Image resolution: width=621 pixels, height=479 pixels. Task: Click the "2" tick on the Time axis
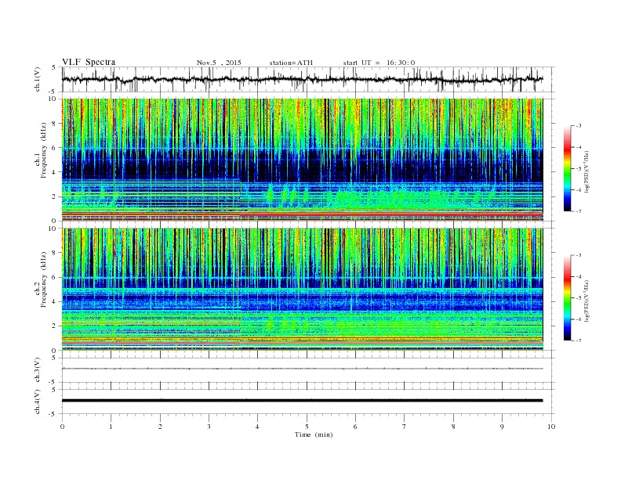point(160,427)
